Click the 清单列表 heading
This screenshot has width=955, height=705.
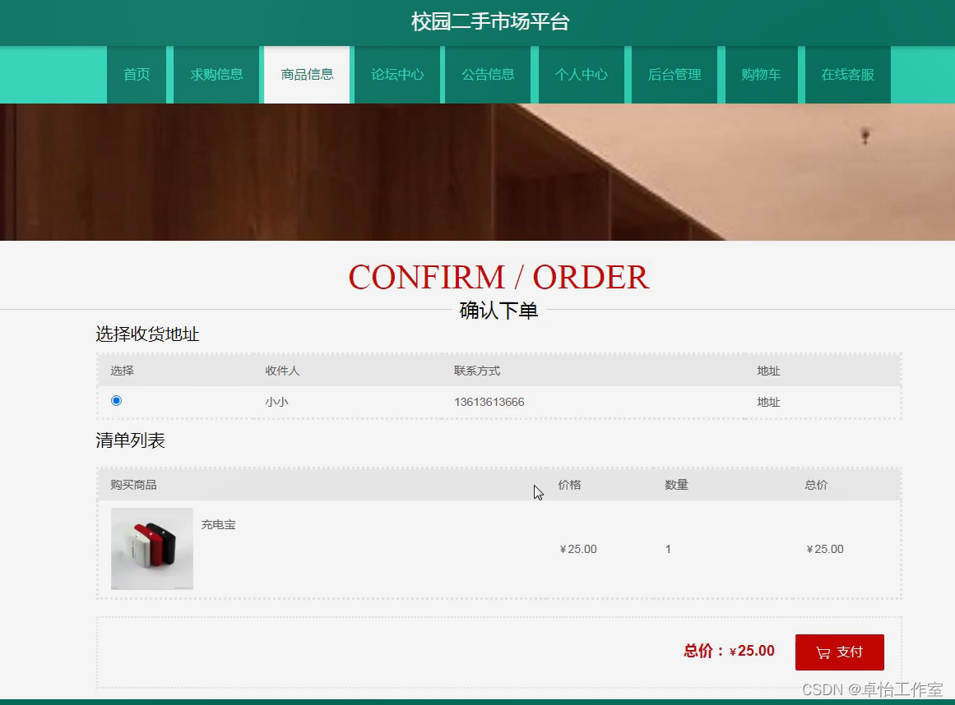[x=130, y=440]
